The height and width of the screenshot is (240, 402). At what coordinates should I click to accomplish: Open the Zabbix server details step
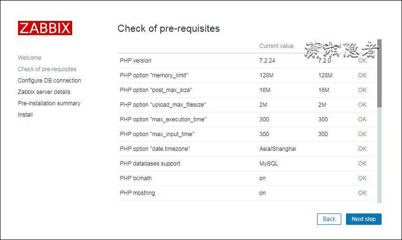(44, 92)
